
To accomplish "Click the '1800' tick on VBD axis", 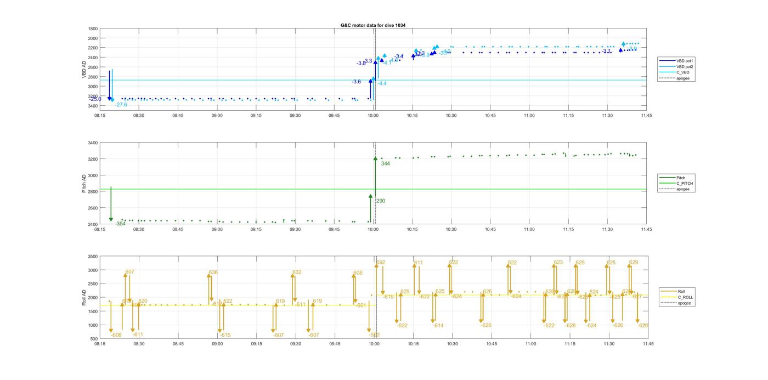I will pos(93,29).
